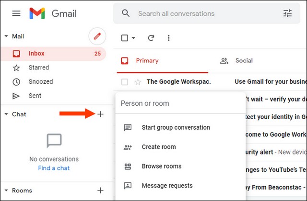This screenshot has width=307, height=201.
Task: Click the plus icon next to Rooms
Action: [100, 190]
